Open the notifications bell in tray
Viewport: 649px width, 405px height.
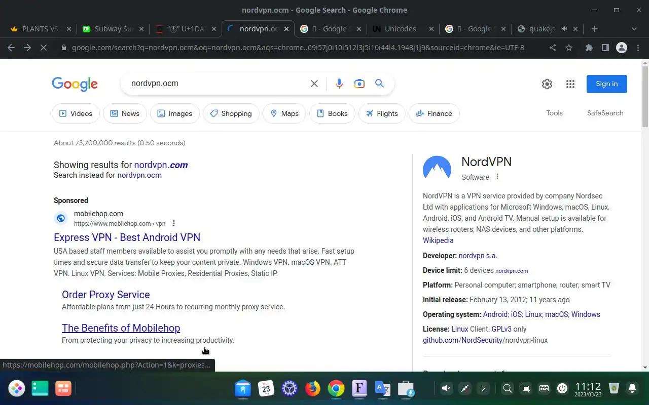coord(632,388)
